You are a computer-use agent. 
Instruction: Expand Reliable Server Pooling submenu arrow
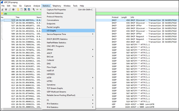coord(93,95)
